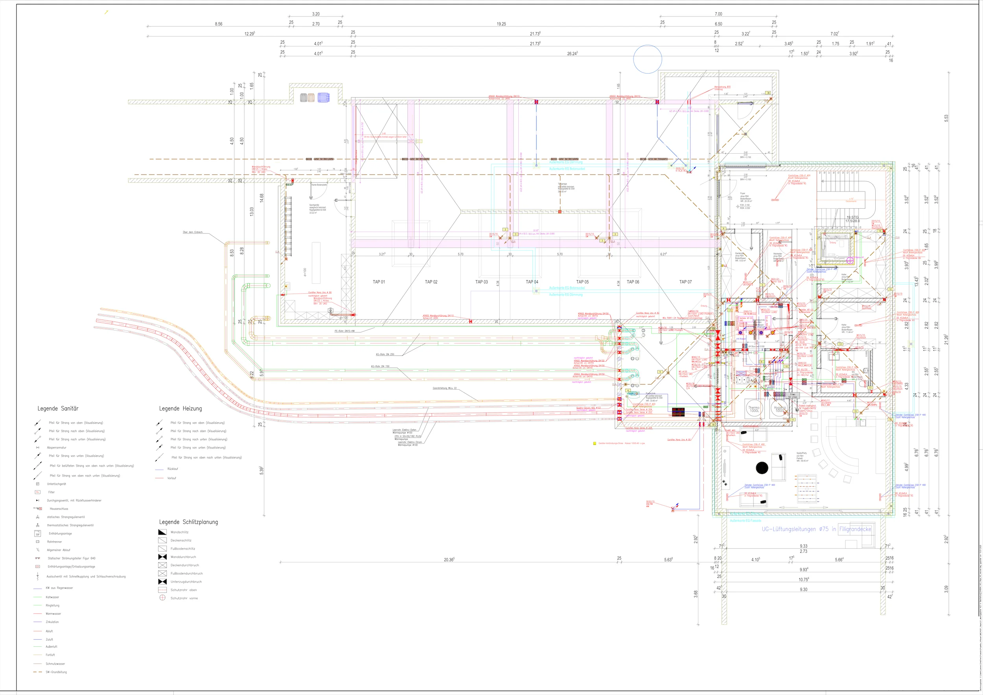The height and width of the screenshot is (695, 983).
Task: Select the Auslaufventil mit Schnellkupplung symbol
Action: click(38, 577)
